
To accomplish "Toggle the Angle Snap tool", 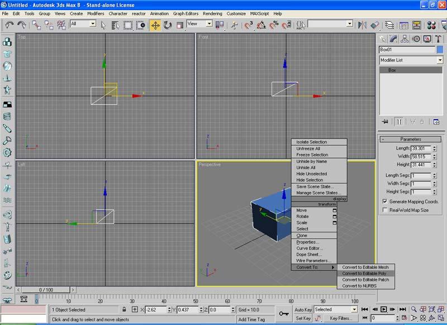I will pyautogui.click(x=261, y=25).
